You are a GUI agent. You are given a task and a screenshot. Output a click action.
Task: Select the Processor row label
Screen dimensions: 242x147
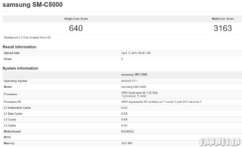(10, 94)
